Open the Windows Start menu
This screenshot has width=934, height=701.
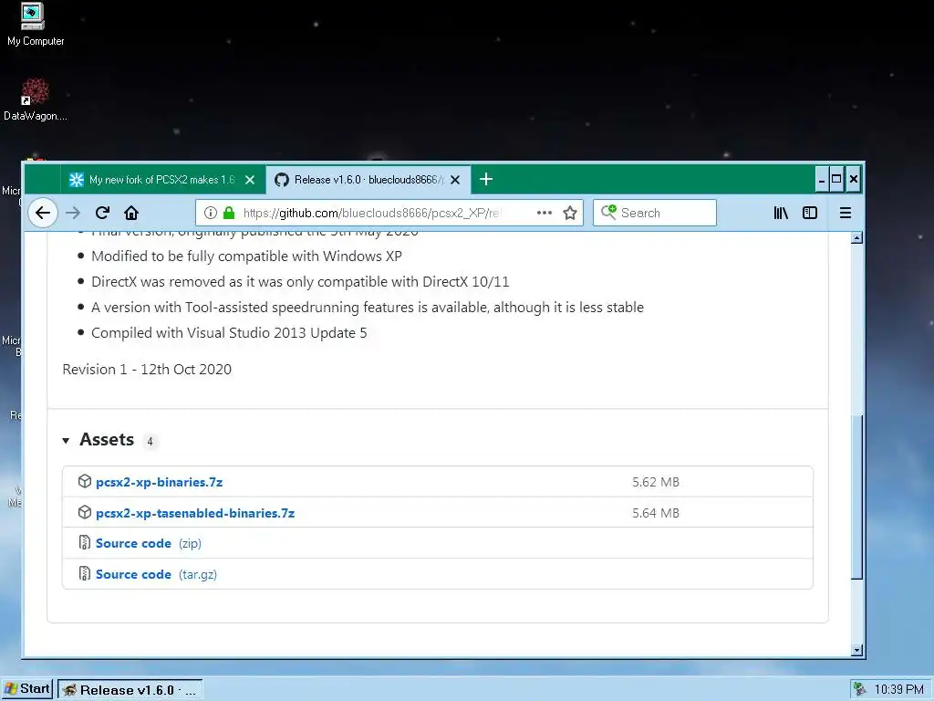(x=26, y=689)
